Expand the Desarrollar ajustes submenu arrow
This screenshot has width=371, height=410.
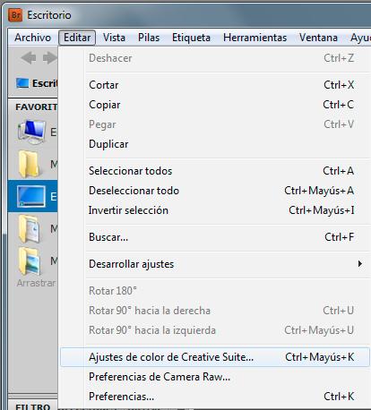click(360, 264)
